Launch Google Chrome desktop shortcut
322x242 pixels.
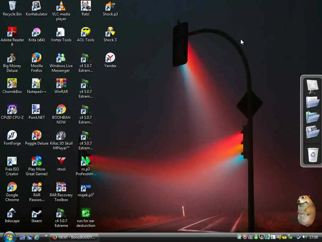tap(12, 192)
